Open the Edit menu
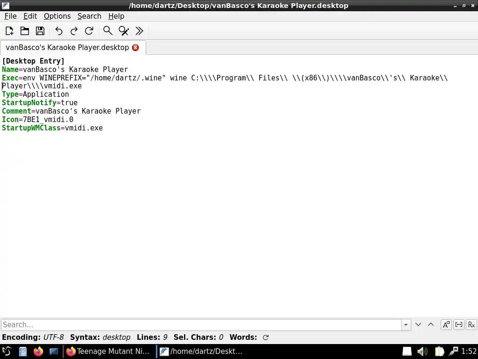This screenshot has height=359, width=478. click(30, 16)
